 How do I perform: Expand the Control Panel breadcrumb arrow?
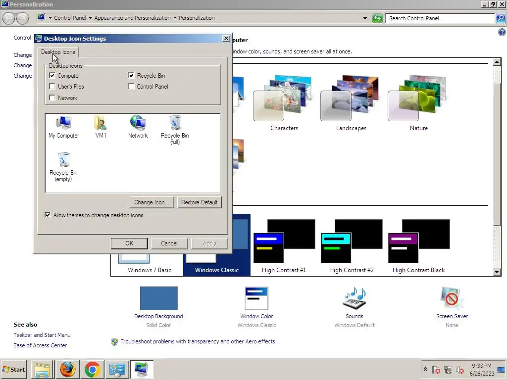coord(90,18)
